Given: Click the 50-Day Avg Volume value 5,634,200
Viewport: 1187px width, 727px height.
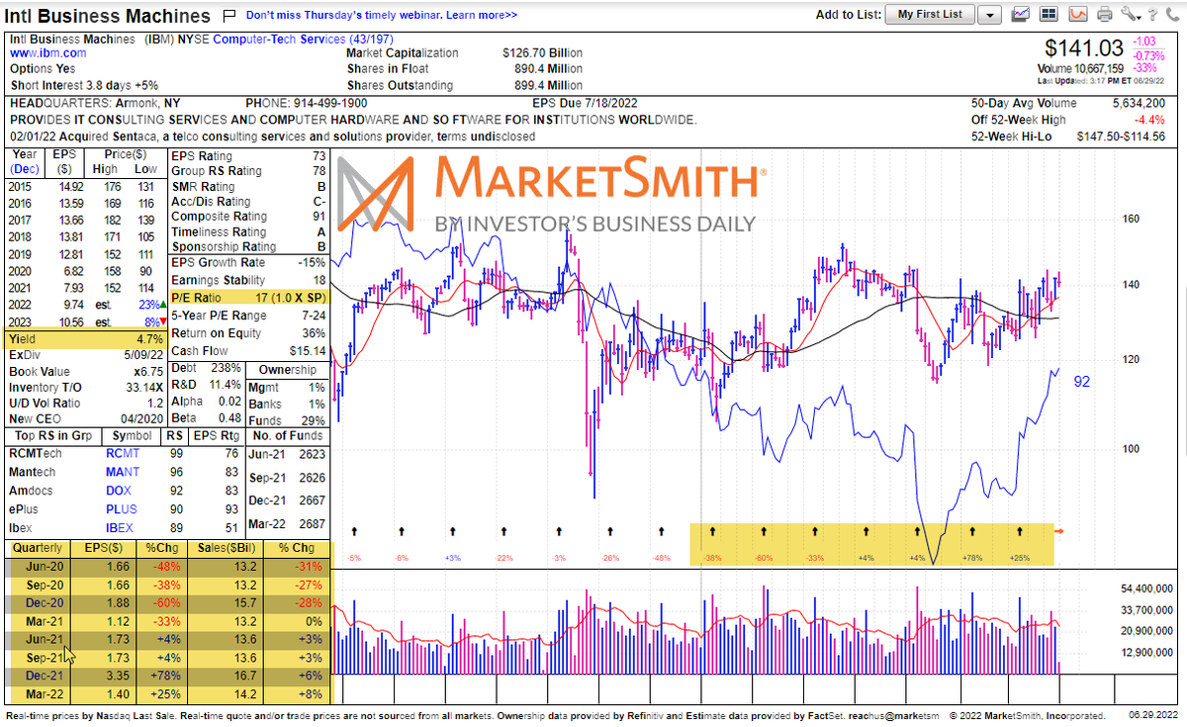Looking at the screenshot, I should (1139, 103).
